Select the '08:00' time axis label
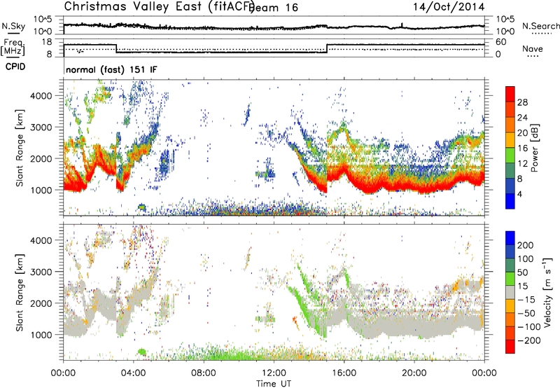Screen dimensions: 560x388 [x=204, y=373]
